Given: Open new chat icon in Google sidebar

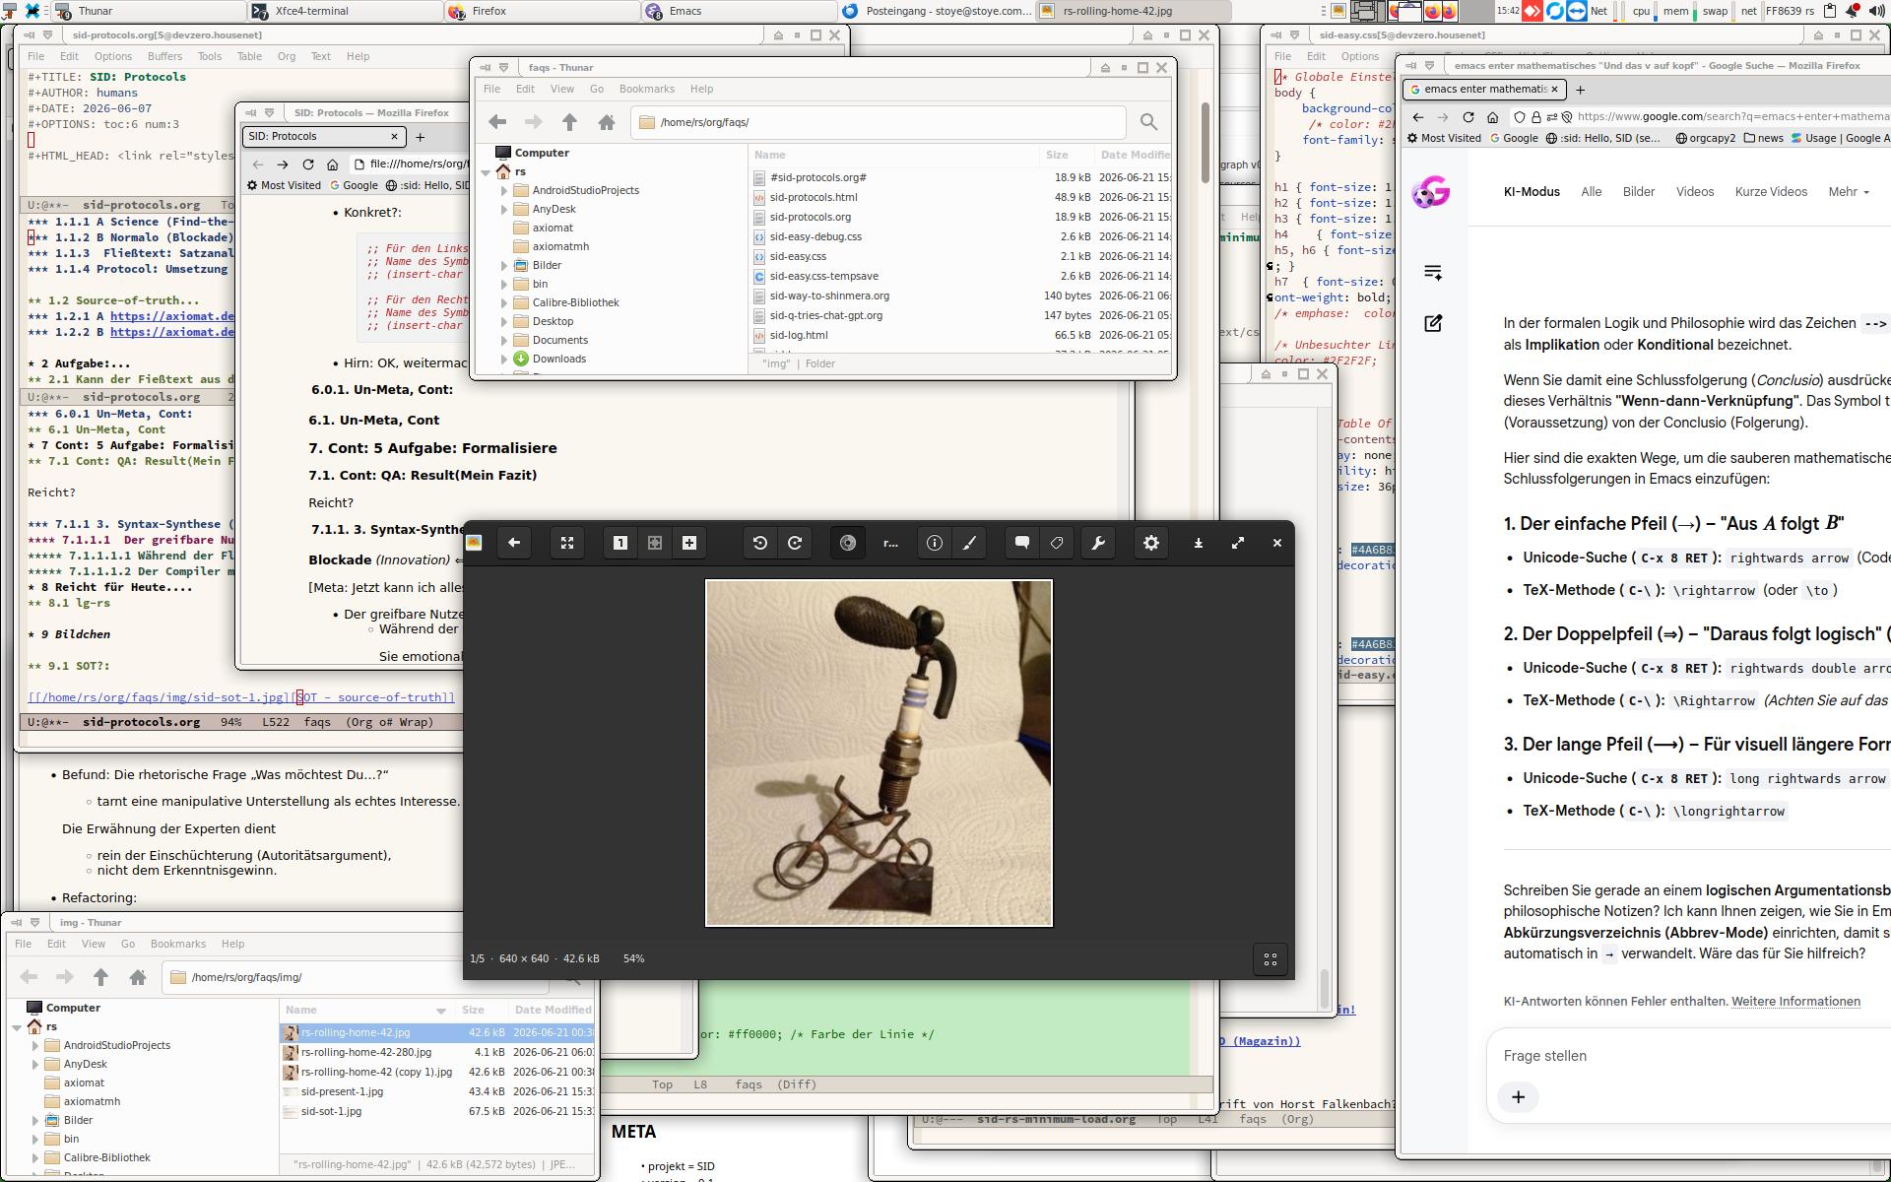Looking at the screenshot, I should [1433, 323].
